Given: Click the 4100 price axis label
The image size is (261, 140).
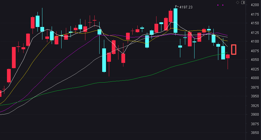Looking at the screenshot, I should coord(255,41).
